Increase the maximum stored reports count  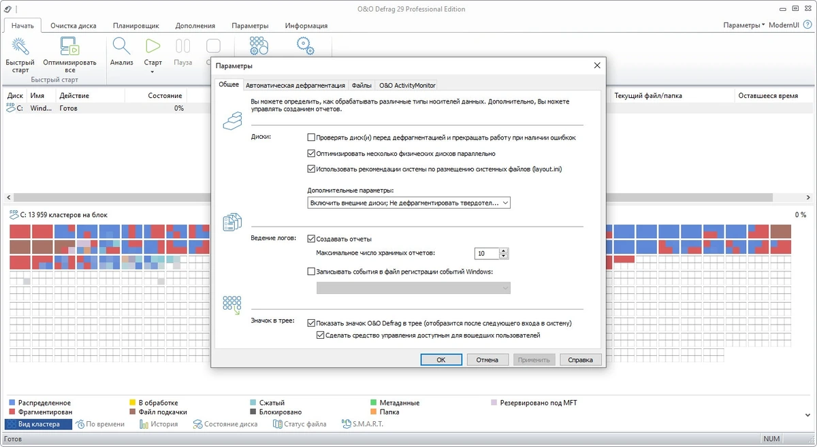click(504, 250)
